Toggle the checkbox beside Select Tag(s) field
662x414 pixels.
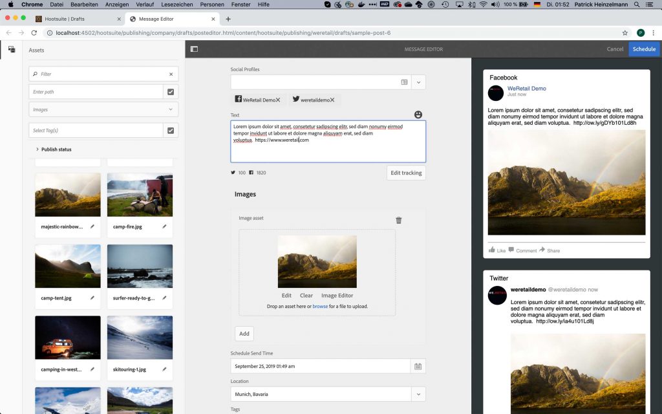pos(171,131)
